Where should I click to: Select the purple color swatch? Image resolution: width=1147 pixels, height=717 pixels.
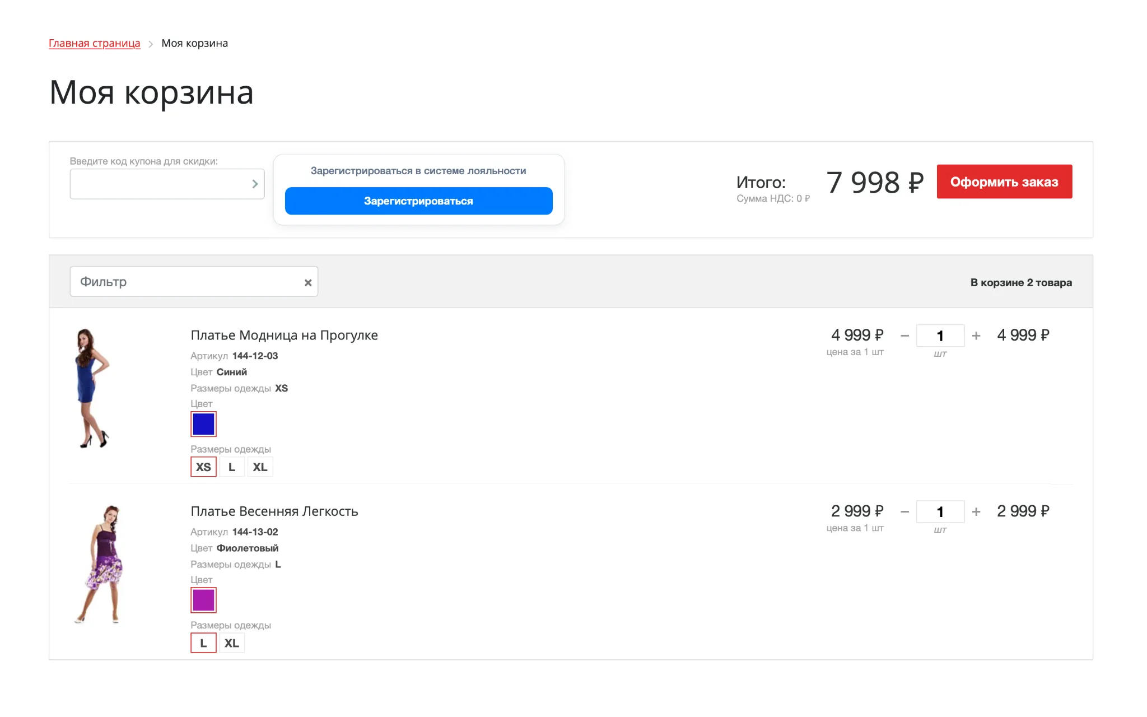click(x=203, y=600)
